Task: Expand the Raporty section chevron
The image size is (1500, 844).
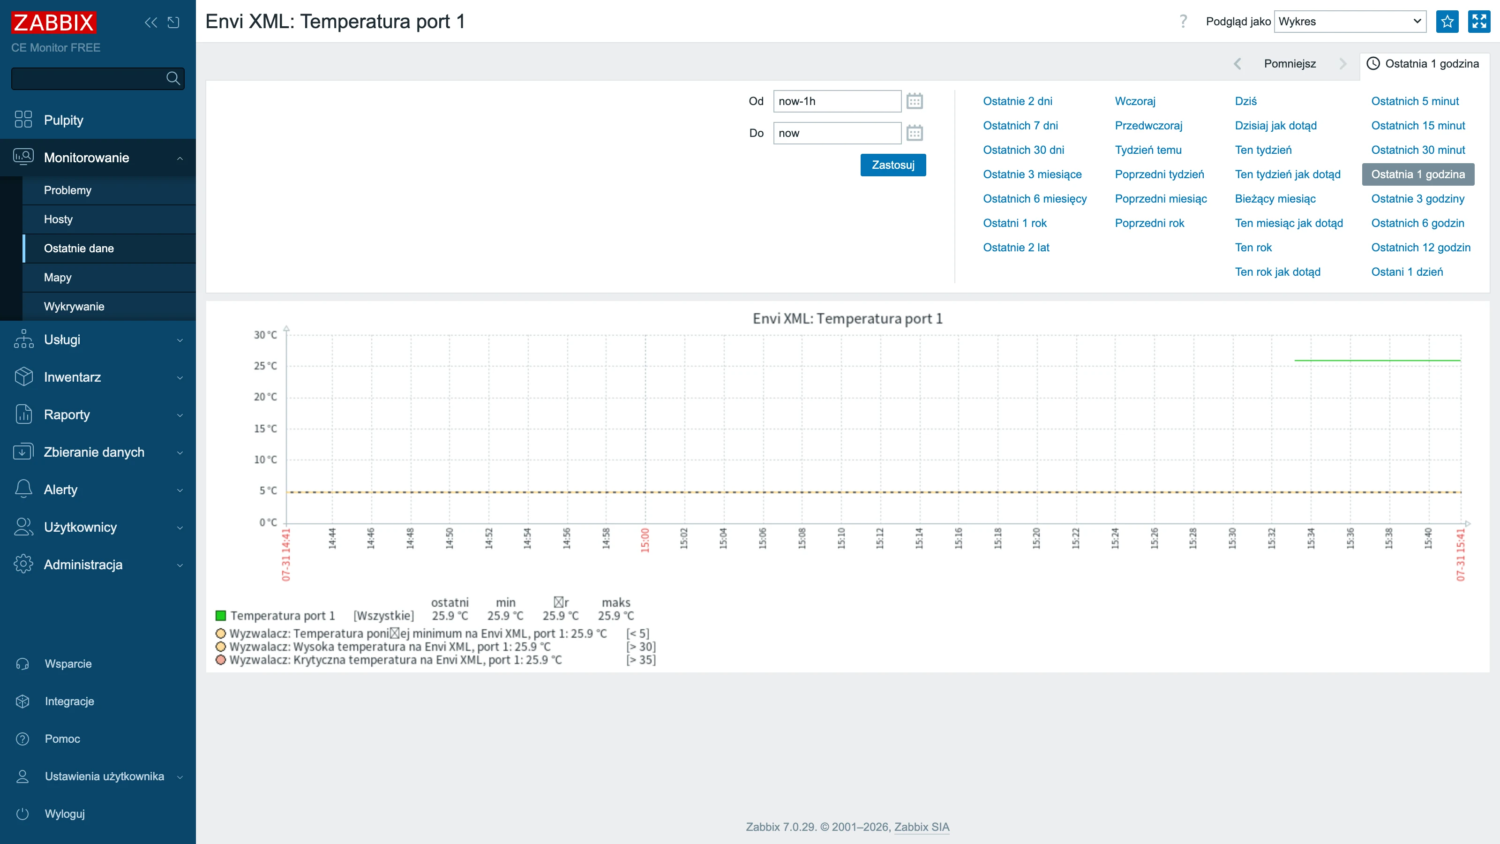Action: pyautogui.click(x=180, y=414)
